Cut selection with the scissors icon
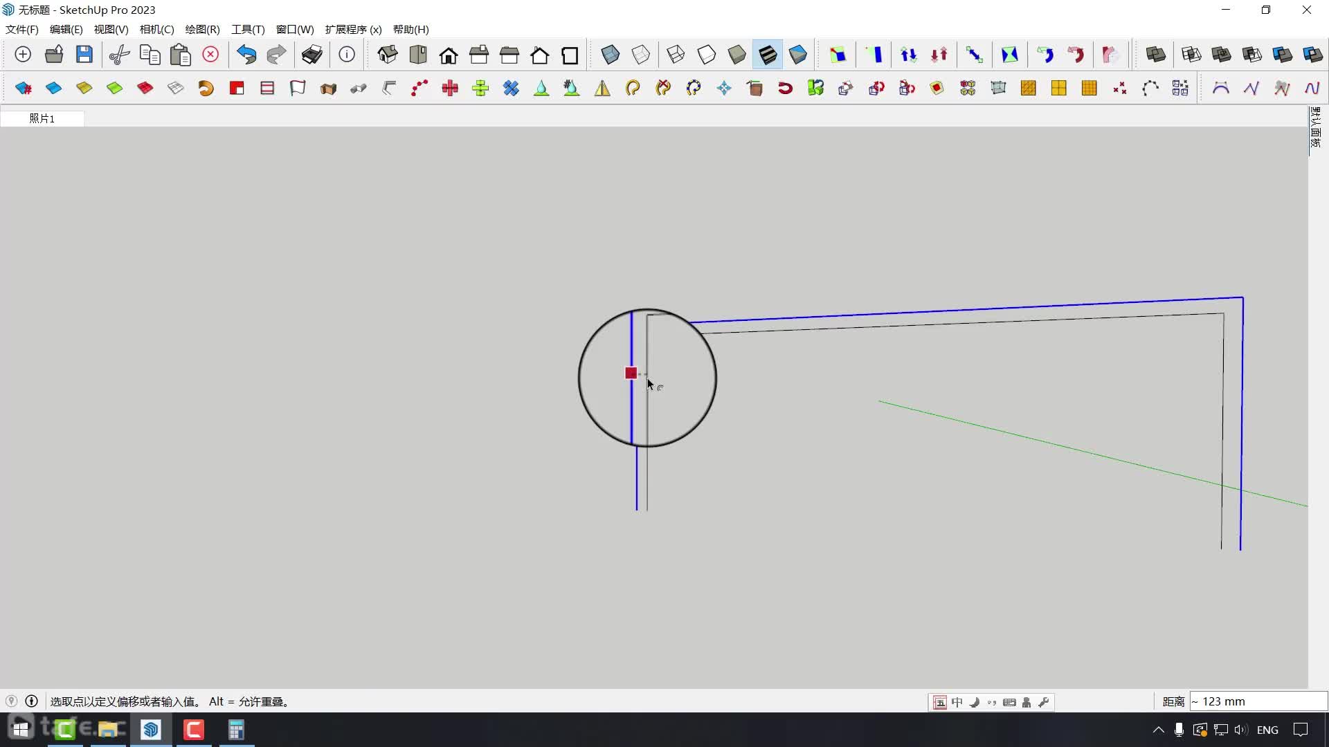Screen dimensions: 1329x747 coord(120,55)
